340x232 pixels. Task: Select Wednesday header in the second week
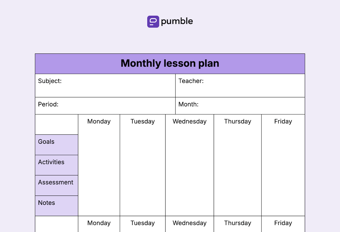pos(190,223)
